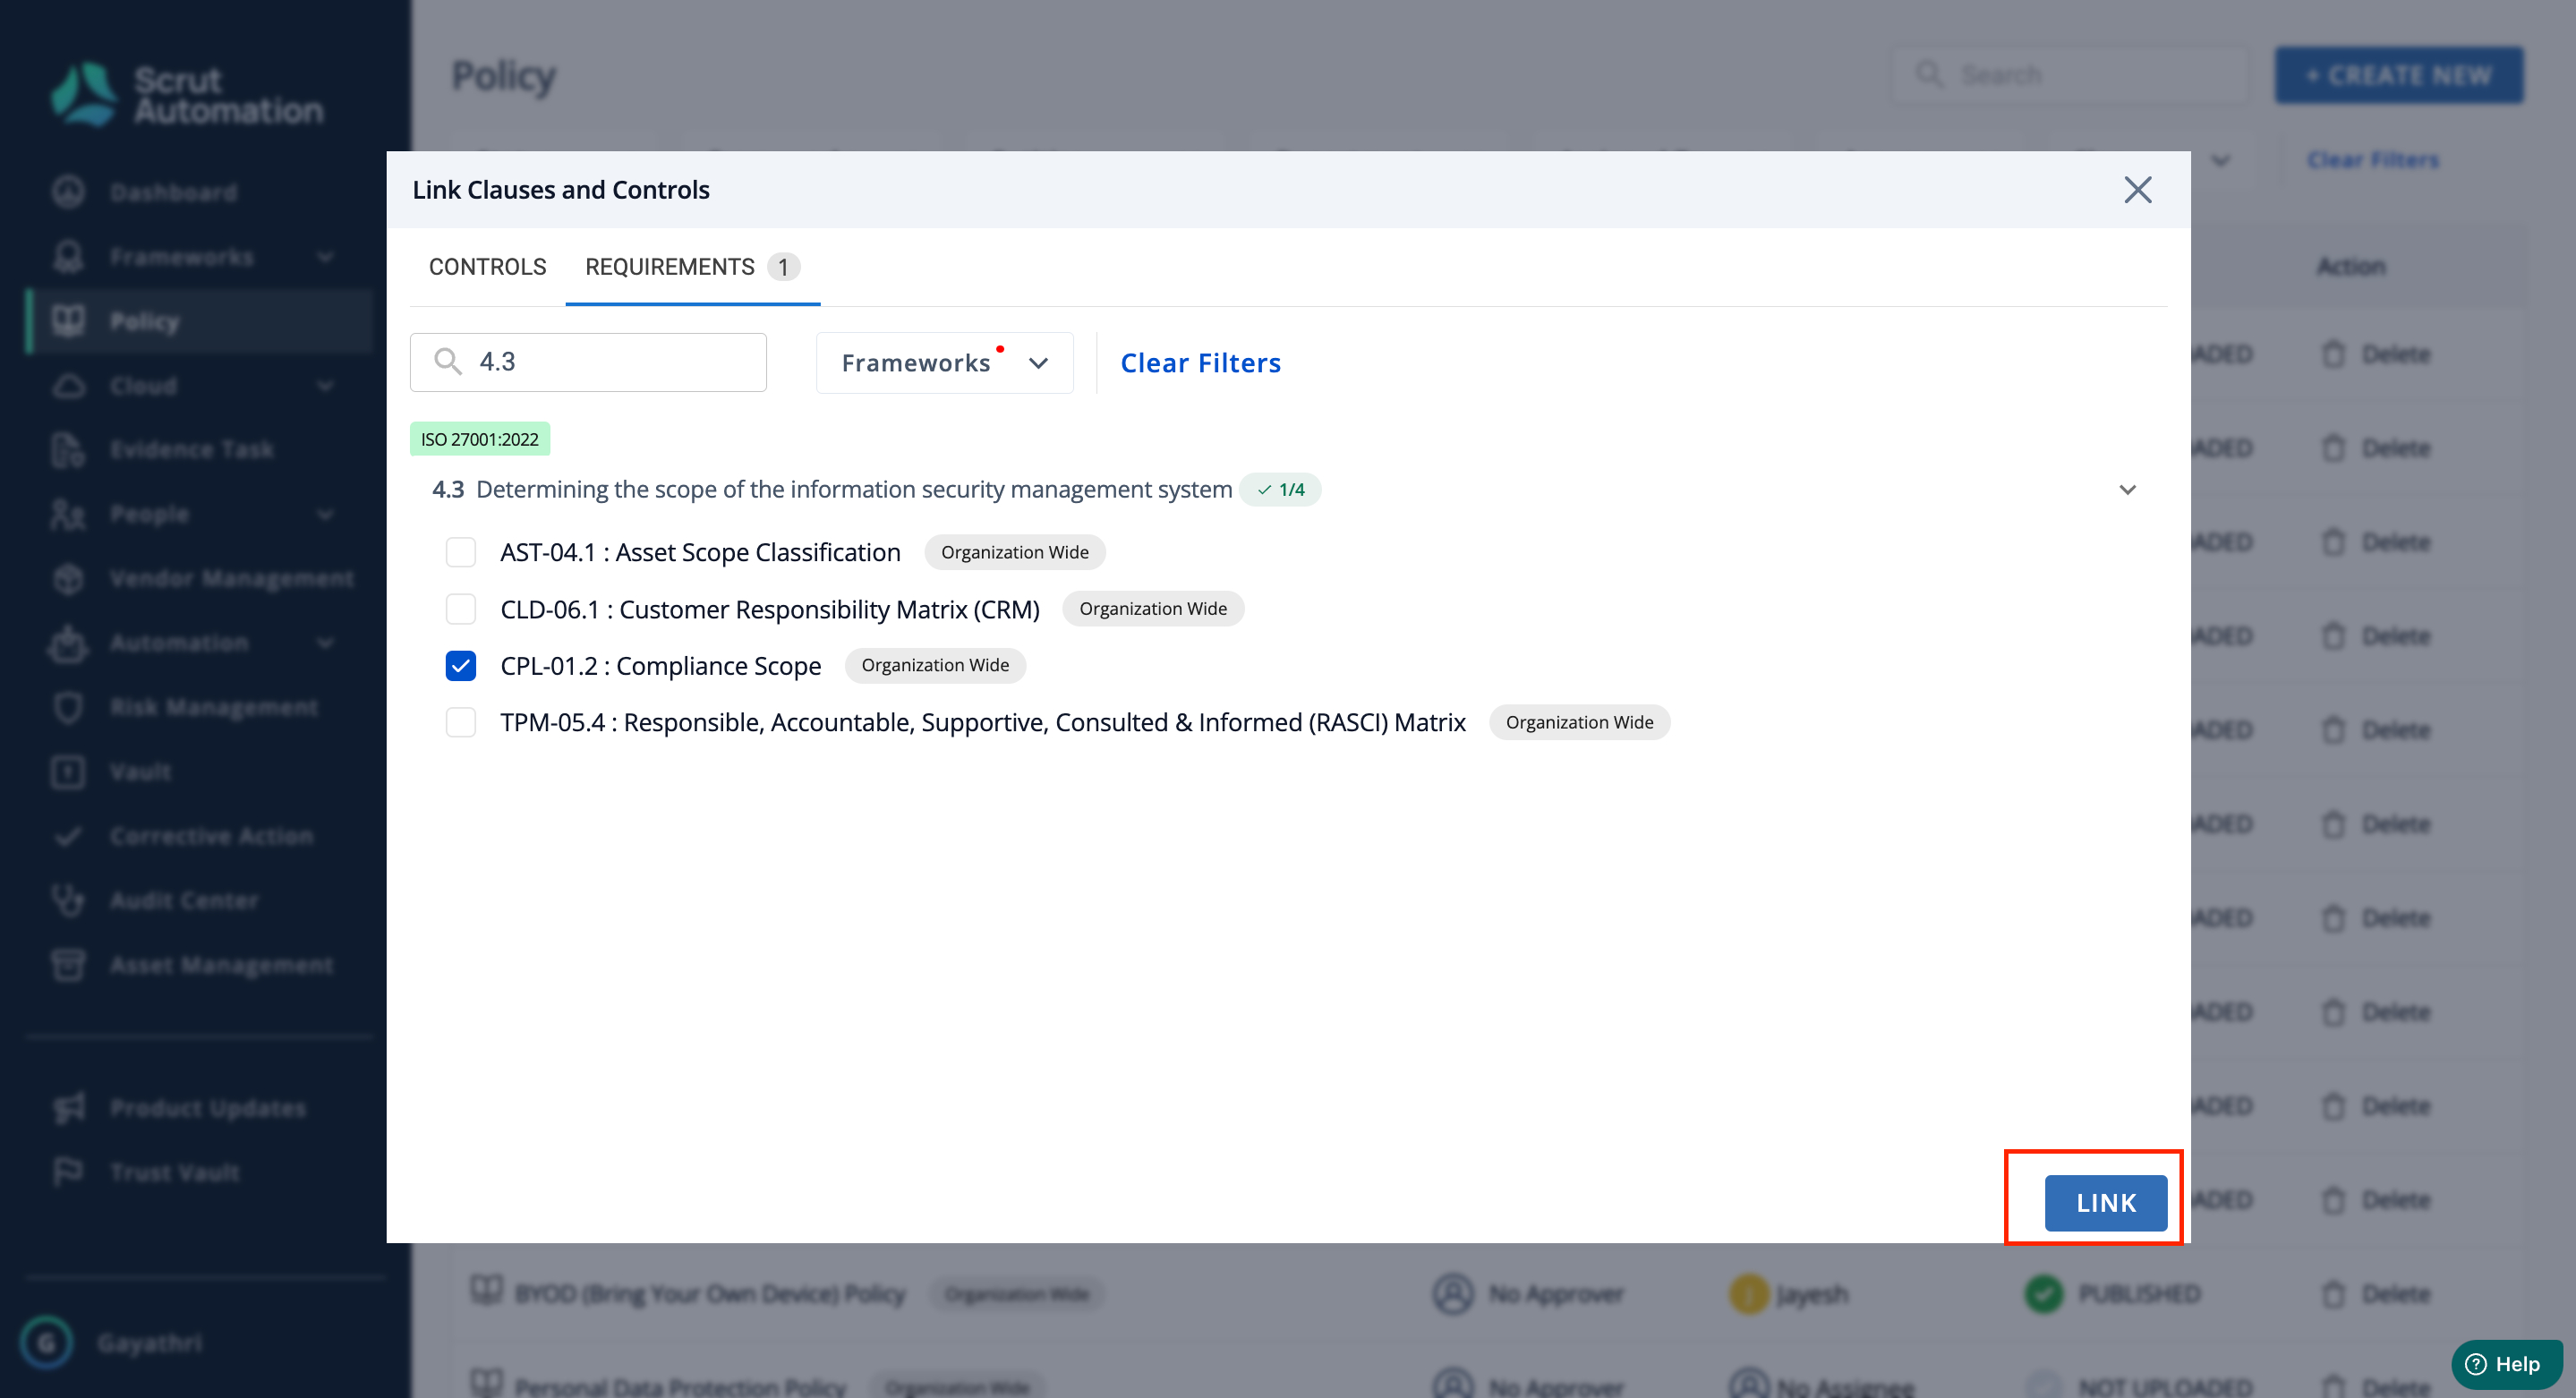Expand the Frameworks sidebar chevron
The width and height of the screenshot is (2576, 1398).
(x=325, y=257)
